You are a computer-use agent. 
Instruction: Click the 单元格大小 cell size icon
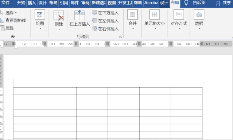click(155, 15)
